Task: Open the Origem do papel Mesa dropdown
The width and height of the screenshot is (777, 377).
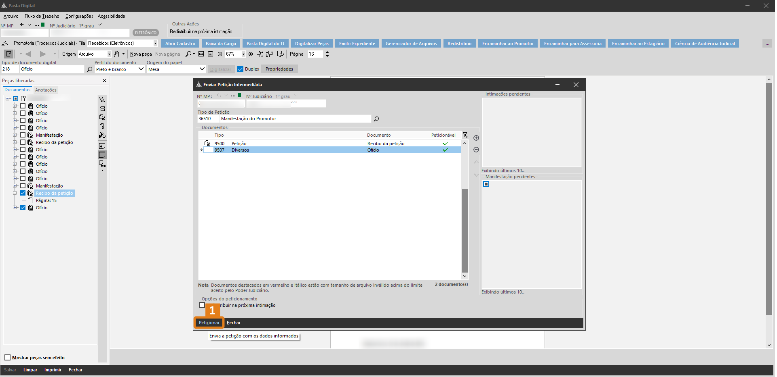Action: tap(202, 69)
